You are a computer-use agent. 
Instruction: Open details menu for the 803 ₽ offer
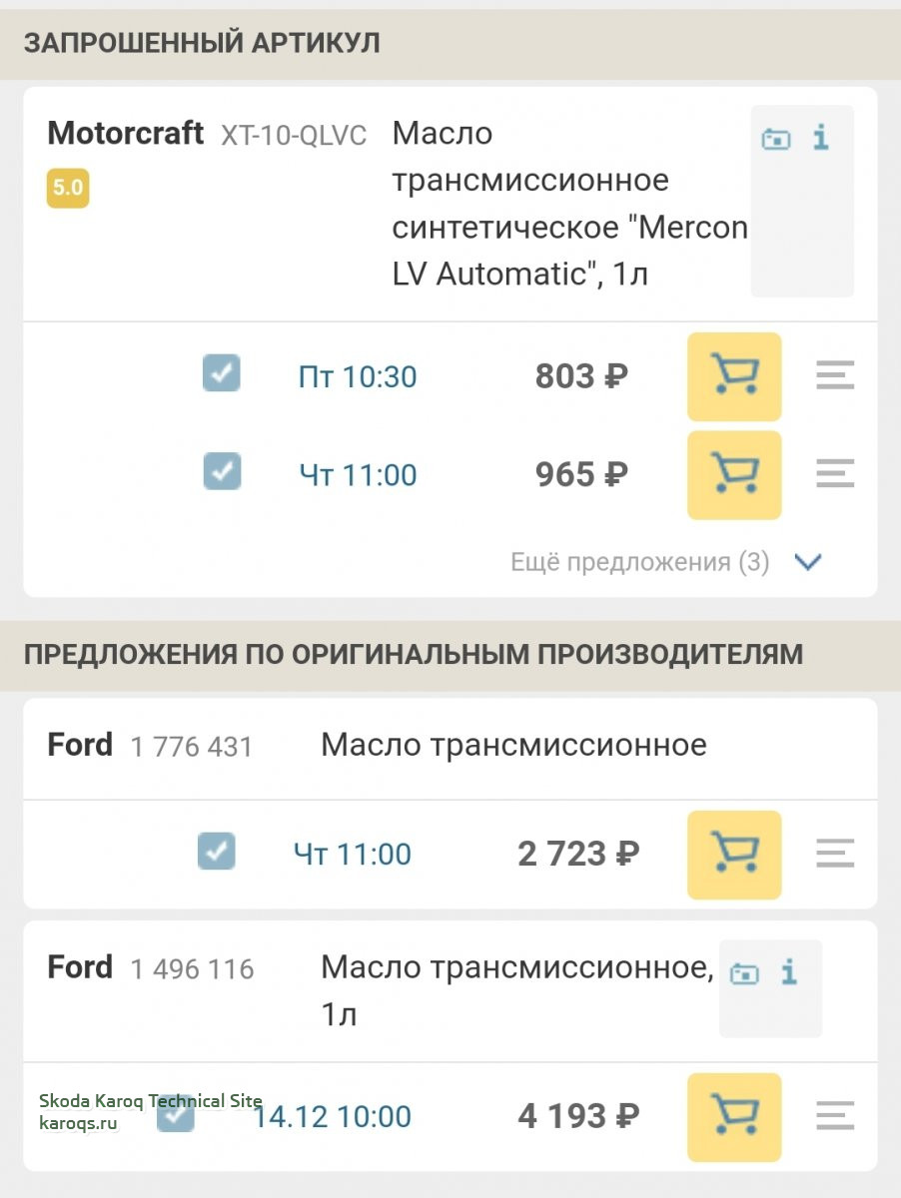click(x=835, y=376)
